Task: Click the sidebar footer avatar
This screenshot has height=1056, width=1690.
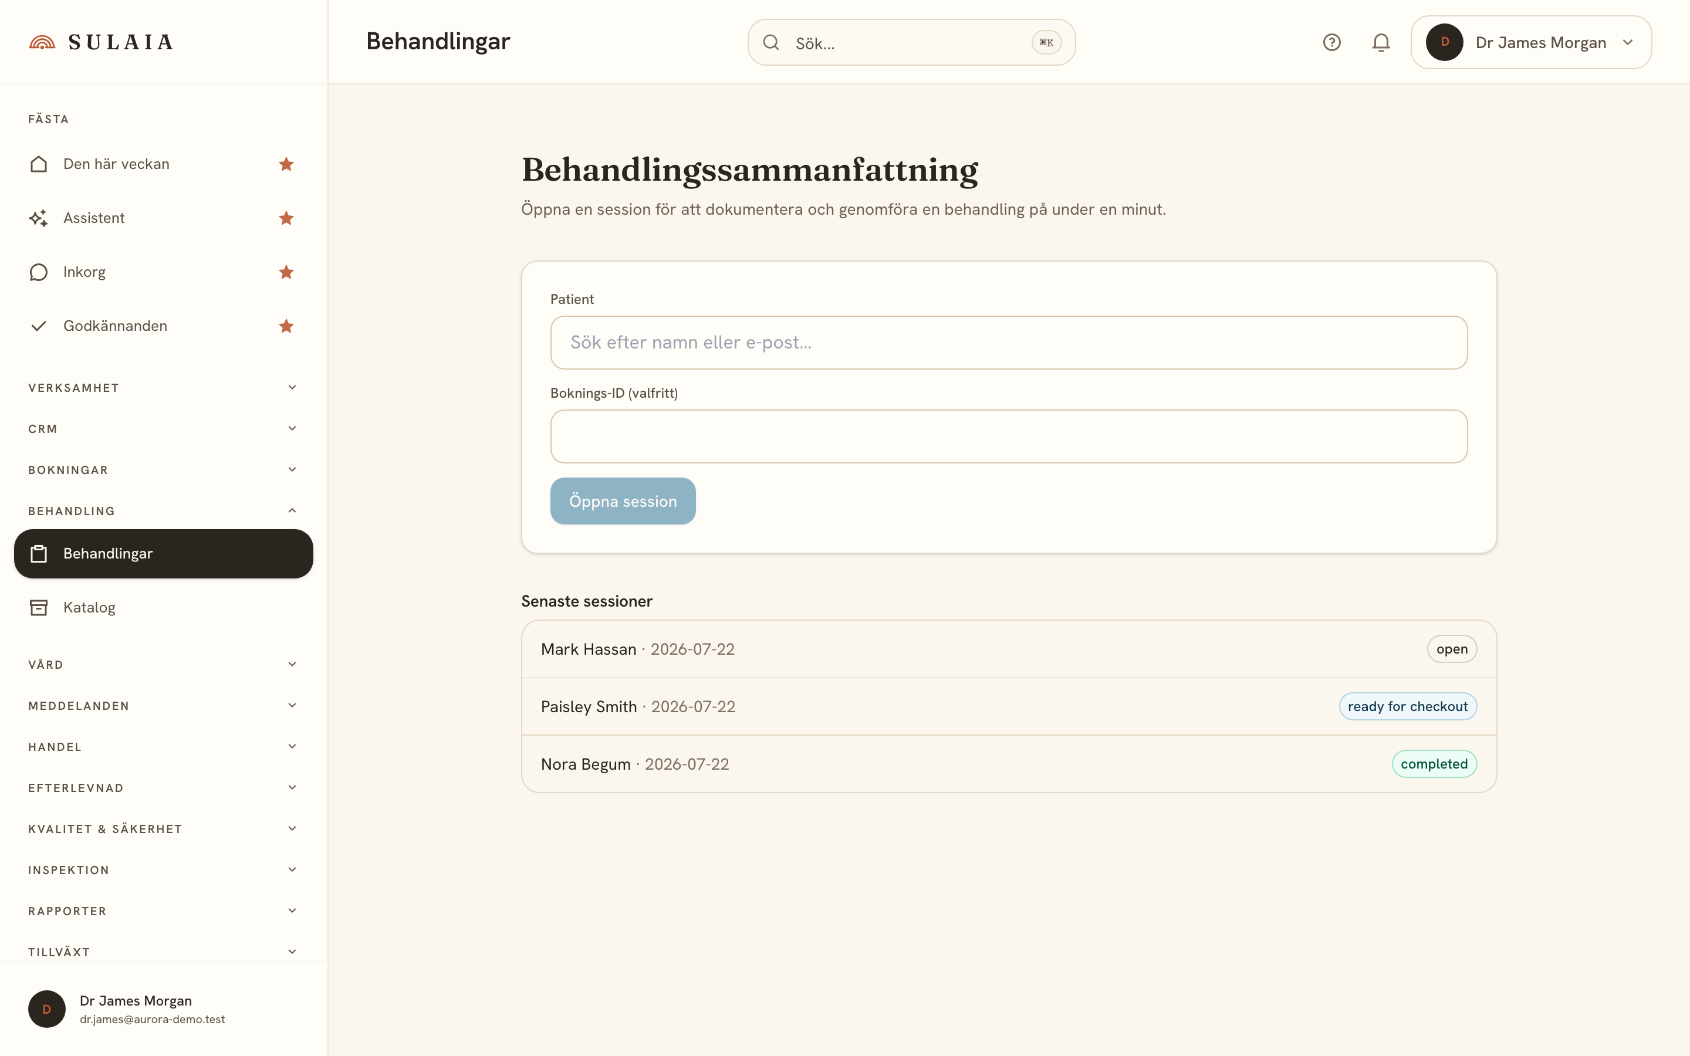Action: pyautogui.click(x=47, y=1008)
